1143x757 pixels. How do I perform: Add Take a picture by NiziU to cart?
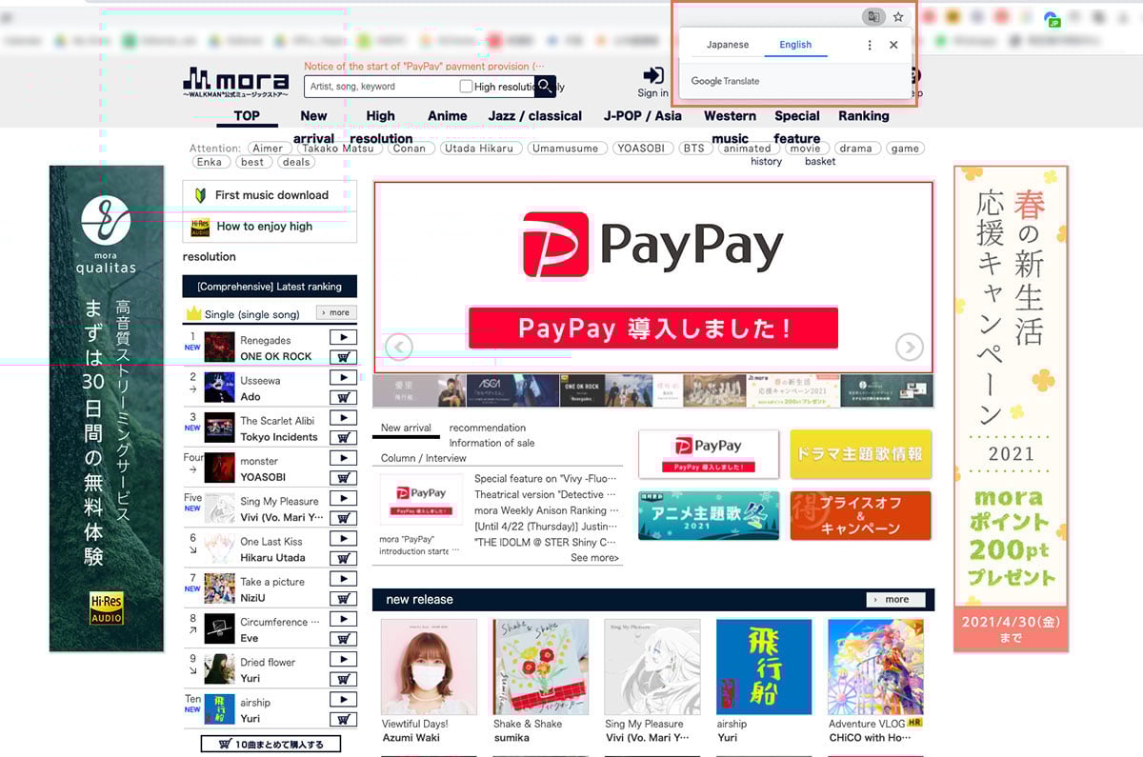click(343, 599)
